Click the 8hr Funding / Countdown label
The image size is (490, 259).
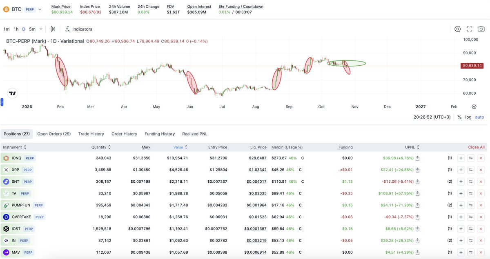click(241, 7)
